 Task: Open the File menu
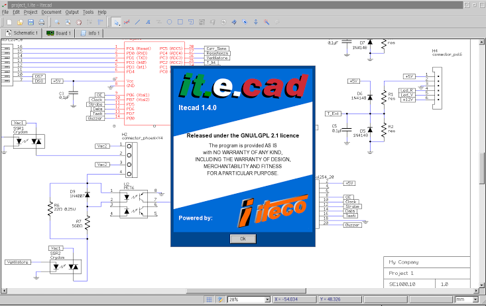[5, 12]
